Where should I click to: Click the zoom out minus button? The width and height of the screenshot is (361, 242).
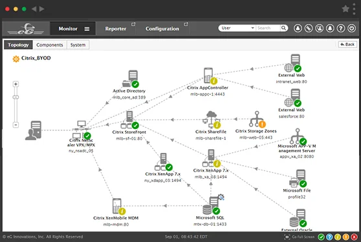[16, 125]
